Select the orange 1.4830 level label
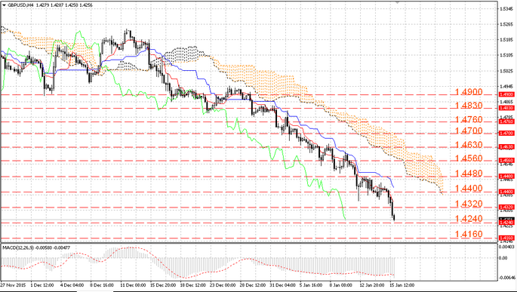 (x=469, y=106)
